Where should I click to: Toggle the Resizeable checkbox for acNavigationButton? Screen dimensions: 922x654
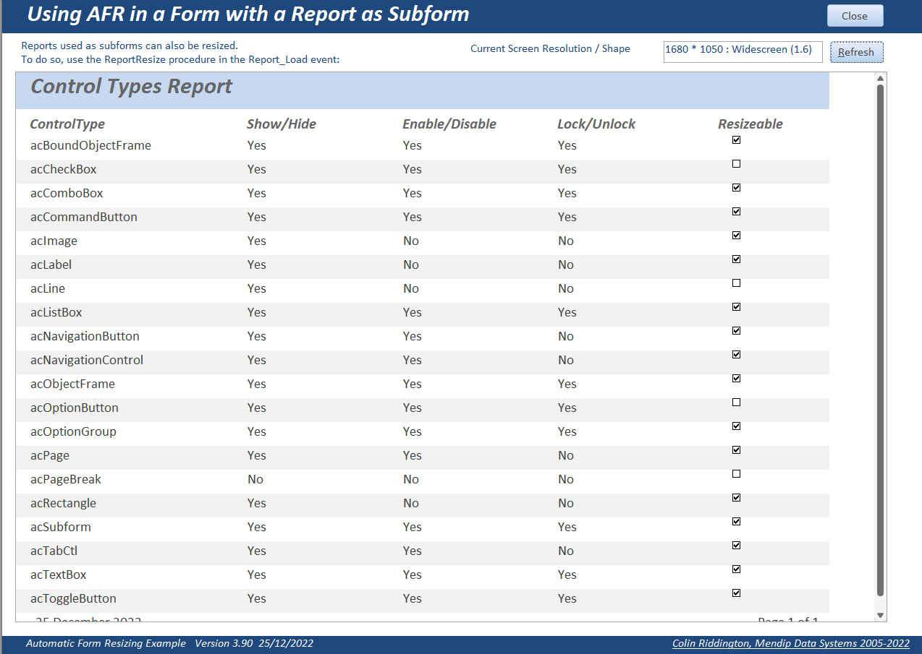[736, 331]
